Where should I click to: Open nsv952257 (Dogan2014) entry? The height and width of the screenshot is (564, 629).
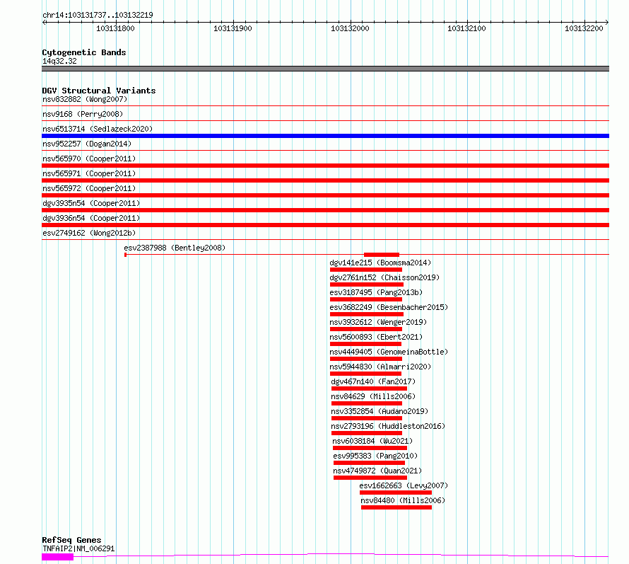pyautogui.click(x=87, y=144)
